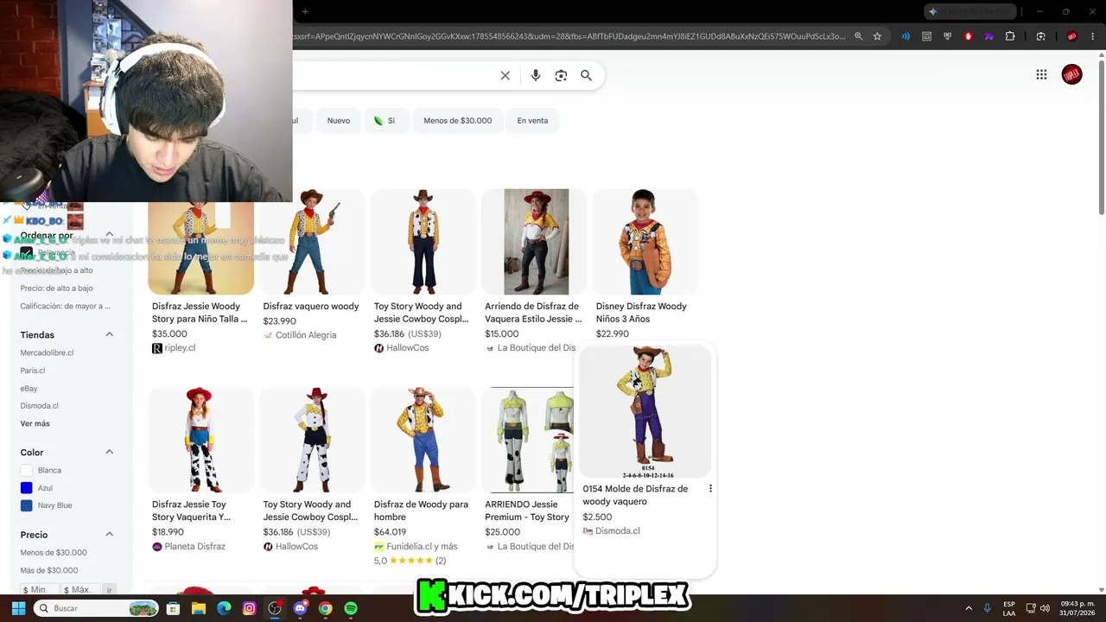Switch to OBS Studio in the taskbar

coord(275,608)
